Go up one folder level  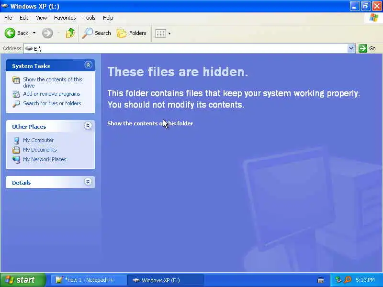coord(70,33)
